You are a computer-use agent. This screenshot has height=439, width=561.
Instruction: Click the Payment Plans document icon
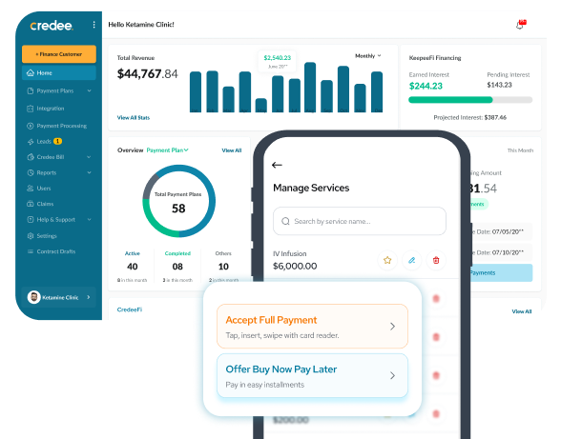pos(31,91)
